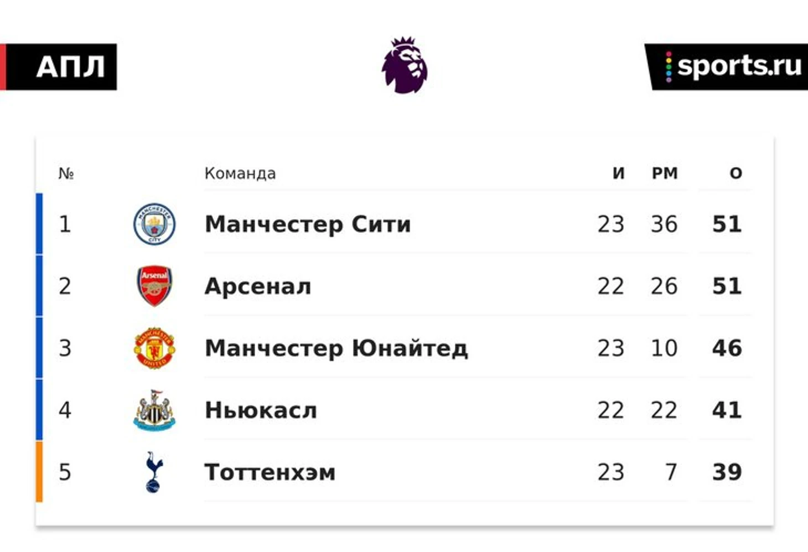Open the Тоттенхэм team name
This screenshot has width=808, height=552.
coord(270,472)
